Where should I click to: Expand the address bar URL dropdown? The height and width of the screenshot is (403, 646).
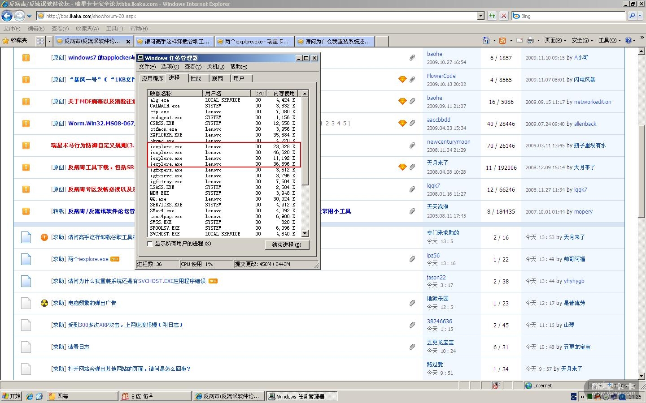[481, 16]
